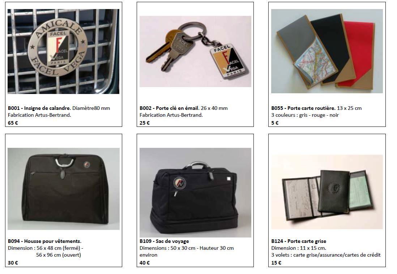Click the B055 - Porte carte routière heading
This screenshot has height=274, width=397.
tap(303, 108)
